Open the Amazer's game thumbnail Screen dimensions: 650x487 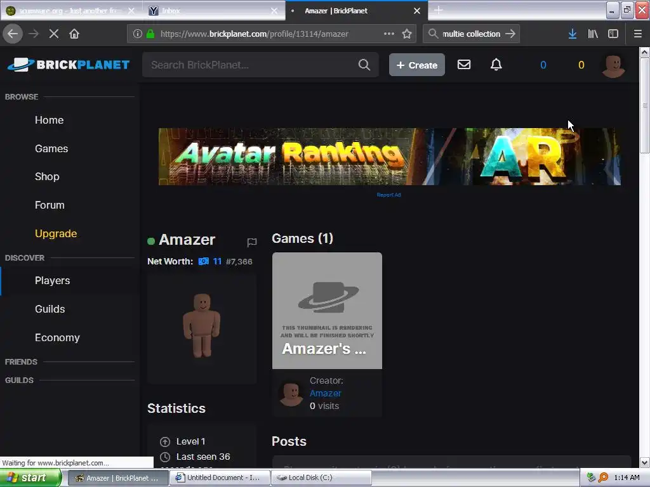[x=327, y=311]
